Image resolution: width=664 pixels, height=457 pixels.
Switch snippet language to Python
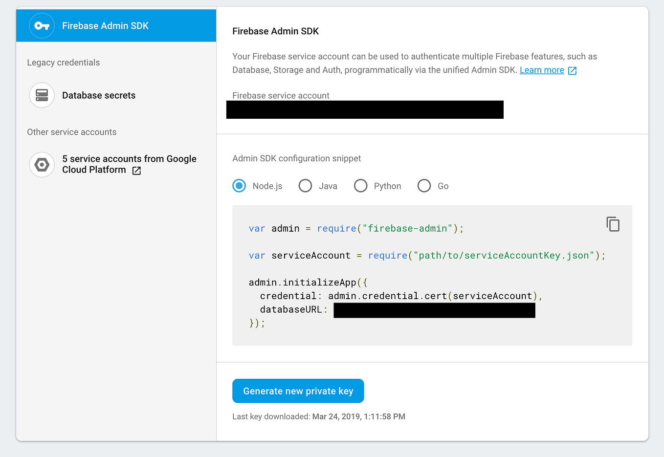pos(360,186)
